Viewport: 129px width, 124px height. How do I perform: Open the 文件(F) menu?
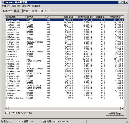[5, 6]
